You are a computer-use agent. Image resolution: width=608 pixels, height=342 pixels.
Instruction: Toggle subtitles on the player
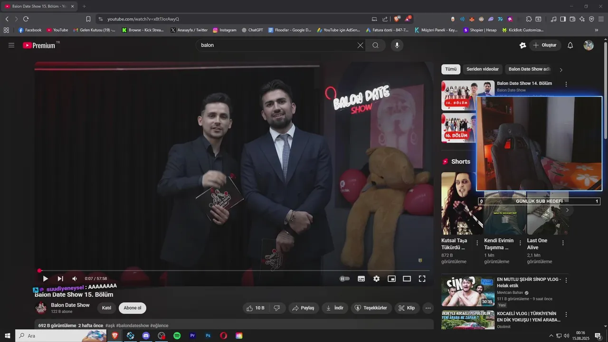(361, 279)
